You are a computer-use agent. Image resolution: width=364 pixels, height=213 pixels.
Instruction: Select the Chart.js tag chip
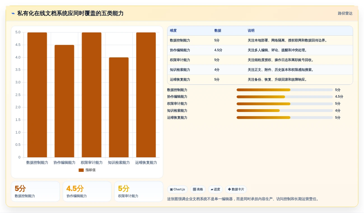click(178, 189)
